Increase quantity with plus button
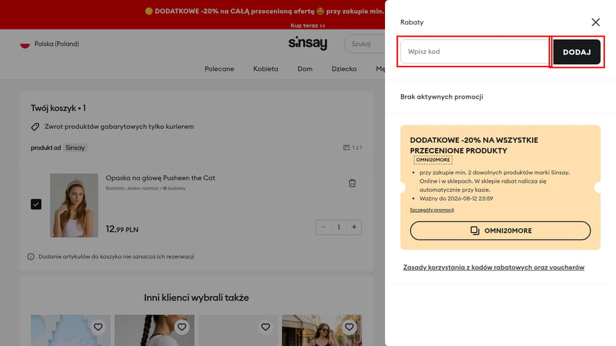Image resolution: width=616 pixels, height=346 pixels. [x=354, y=227]
